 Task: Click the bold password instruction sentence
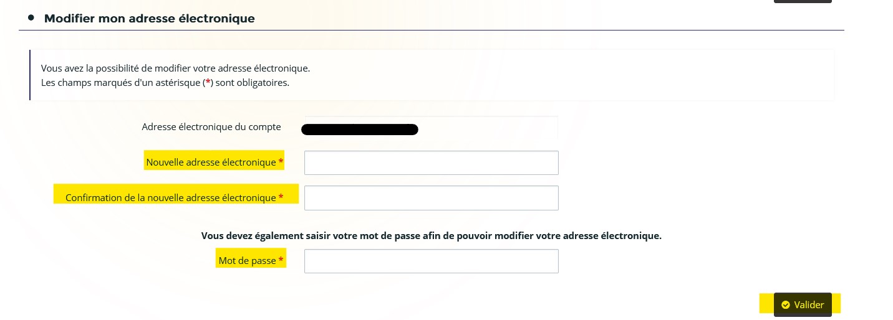[431, 236]
